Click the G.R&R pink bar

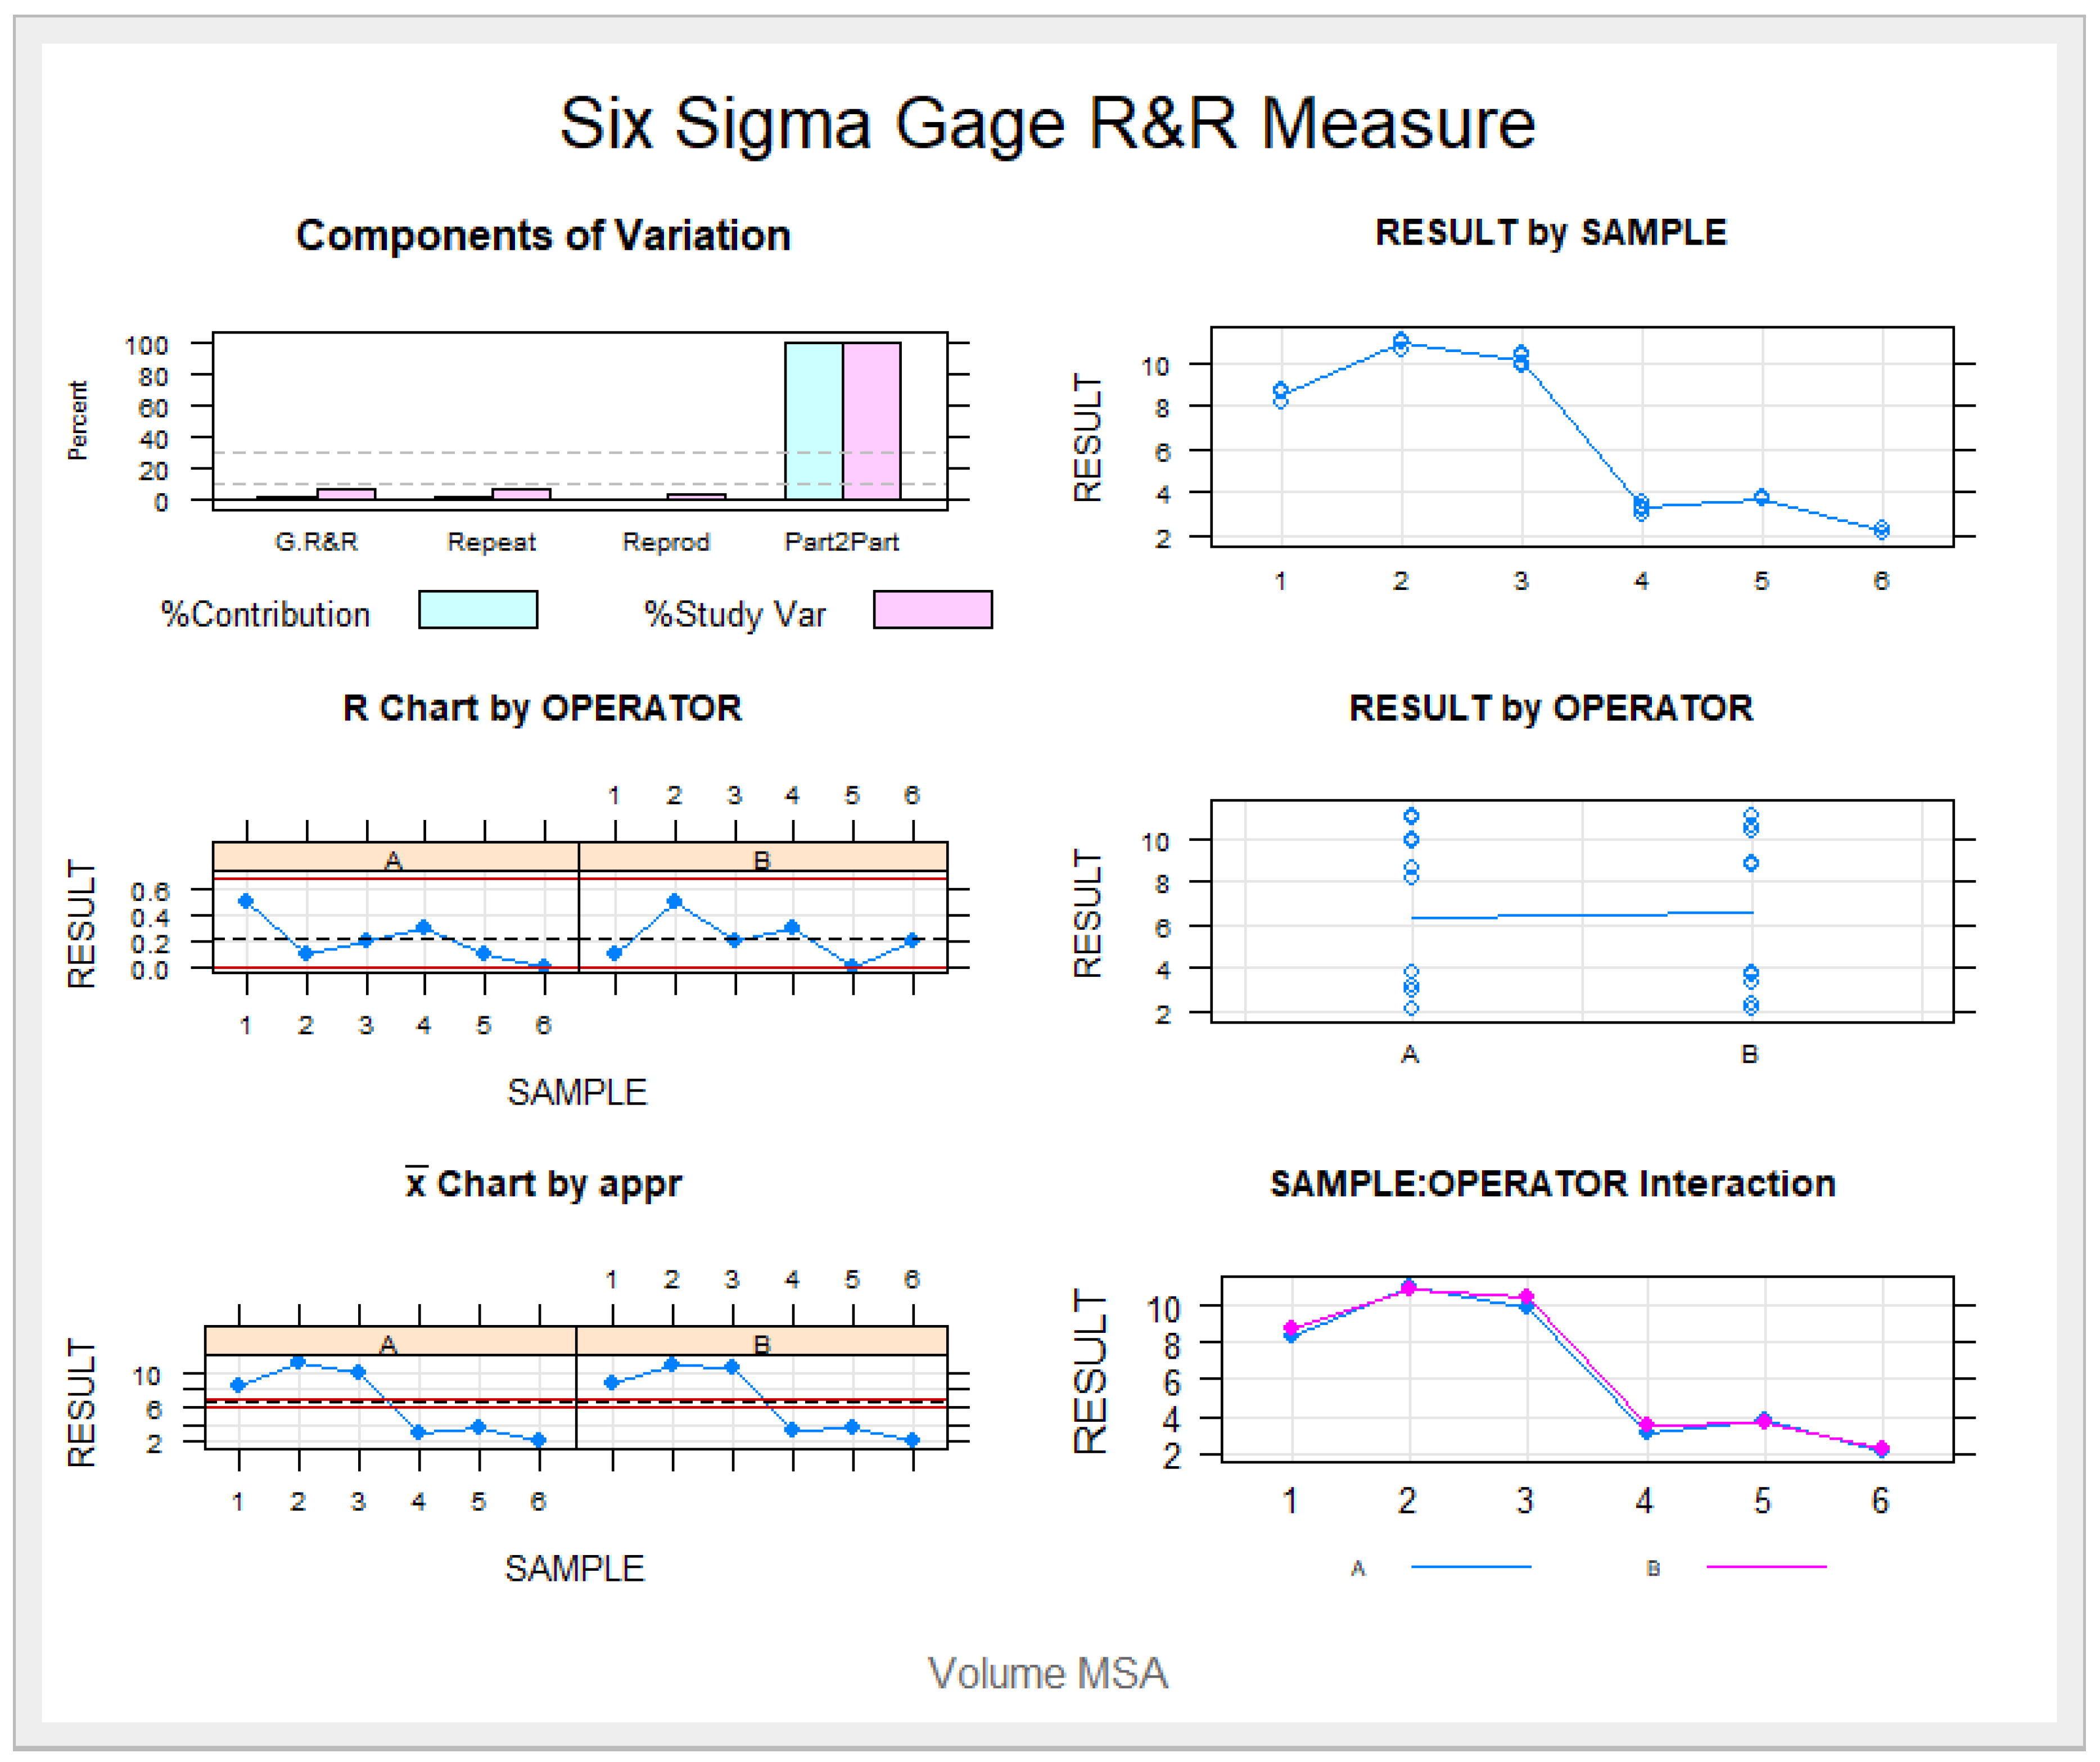(x=346, y=494)
